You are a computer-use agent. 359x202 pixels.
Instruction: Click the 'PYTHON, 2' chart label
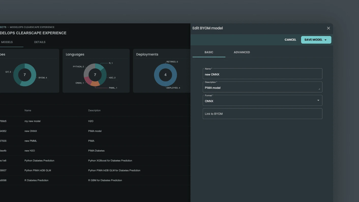[78, 67]
